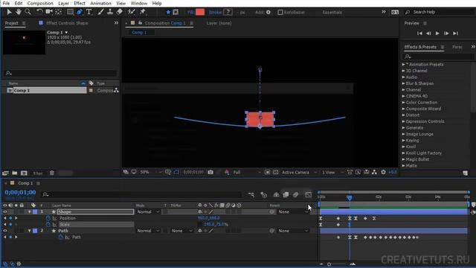Click the Stroke color swatch

228,12
